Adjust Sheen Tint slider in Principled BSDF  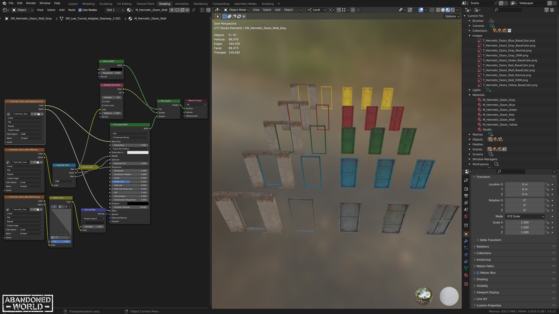(130, 182)
